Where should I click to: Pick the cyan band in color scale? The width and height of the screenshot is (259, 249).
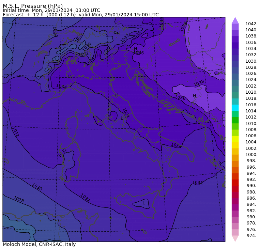point(235,108)
